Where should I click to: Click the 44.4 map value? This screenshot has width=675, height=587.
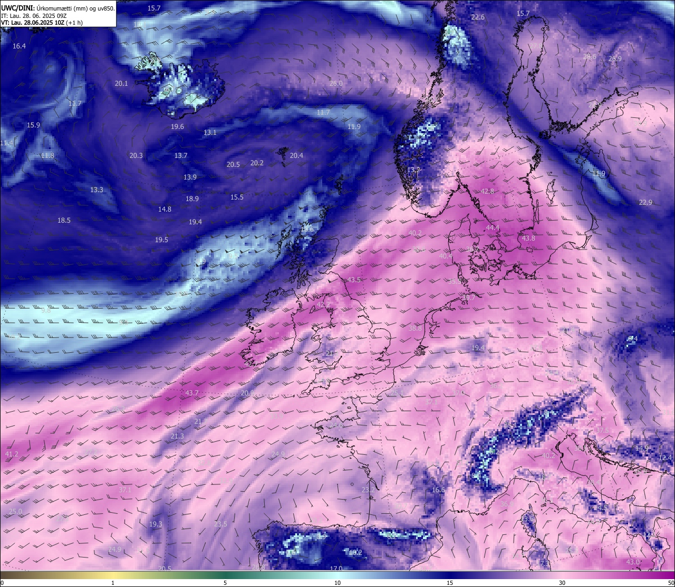coord(493,228)
